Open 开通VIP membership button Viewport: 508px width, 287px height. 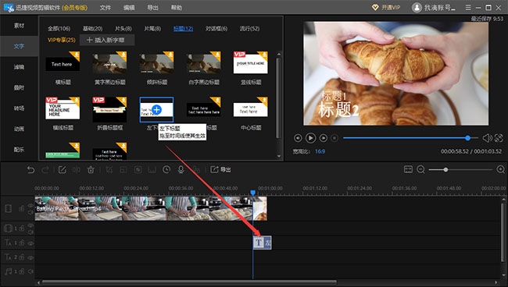pyautogui.click(x=386, y=8)
